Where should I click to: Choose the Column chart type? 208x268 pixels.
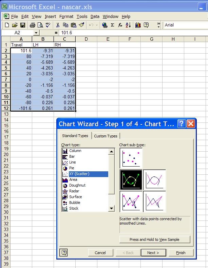75,151
